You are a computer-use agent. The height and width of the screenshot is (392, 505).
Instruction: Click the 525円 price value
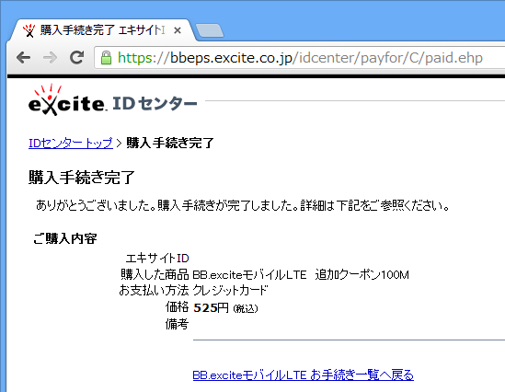pos(211,308)
